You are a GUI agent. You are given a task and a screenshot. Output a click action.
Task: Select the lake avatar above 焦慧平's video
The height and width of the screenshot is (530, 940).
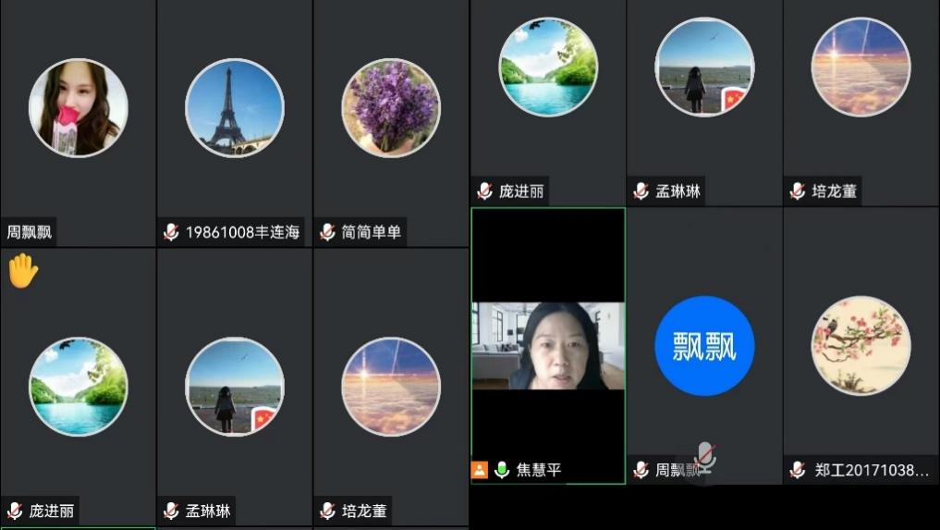pyautogui.click(x=548, y=67)
